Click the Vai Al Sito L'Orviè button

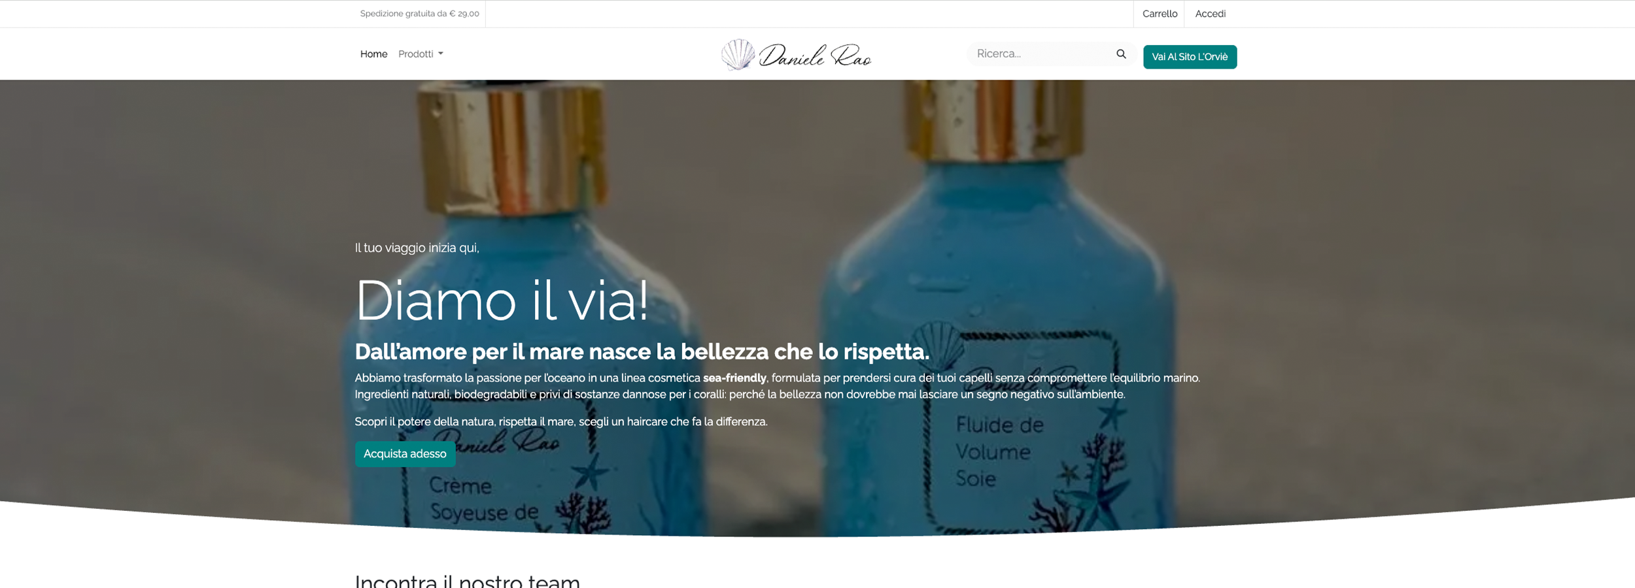click(1190, 57)
